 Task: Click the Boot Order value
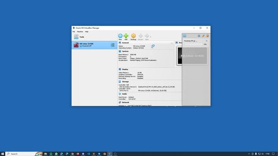click(x=139, y=58)
